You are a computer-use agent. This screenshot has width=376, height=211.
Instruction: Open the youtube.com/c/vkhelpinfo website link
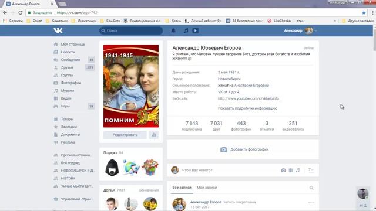point(248,98)
